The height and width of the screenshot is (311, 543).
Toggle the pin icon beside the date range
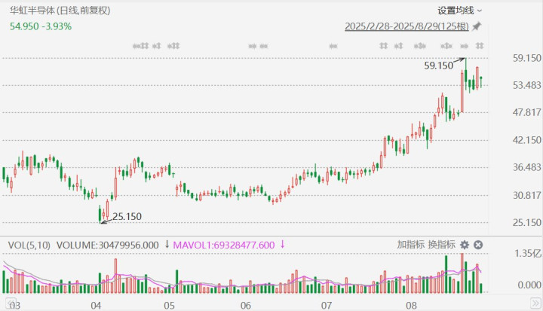click(477, 26)
